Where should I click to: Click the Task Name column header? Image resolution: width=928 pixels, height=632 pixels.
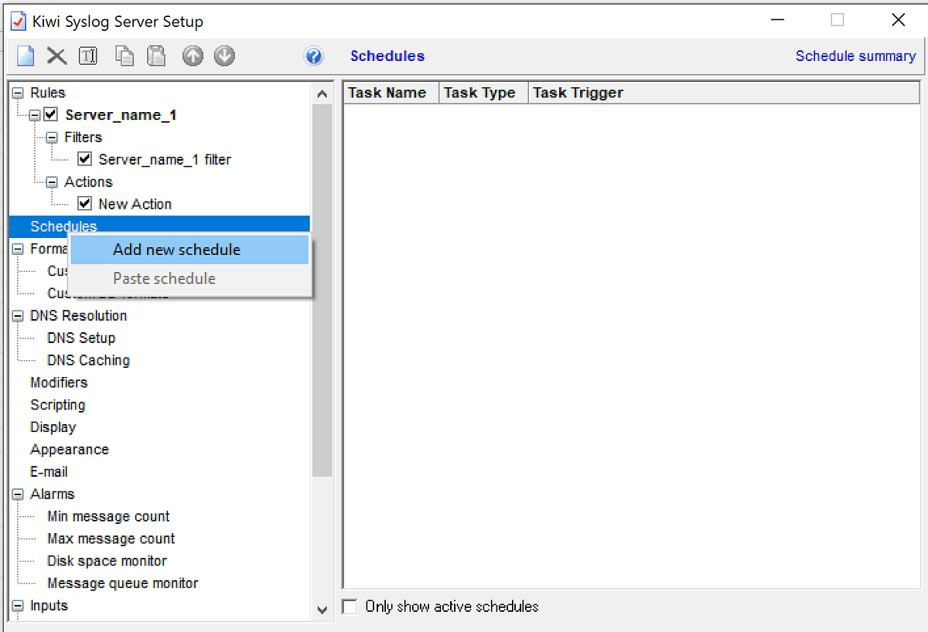(x=390, y=92)
